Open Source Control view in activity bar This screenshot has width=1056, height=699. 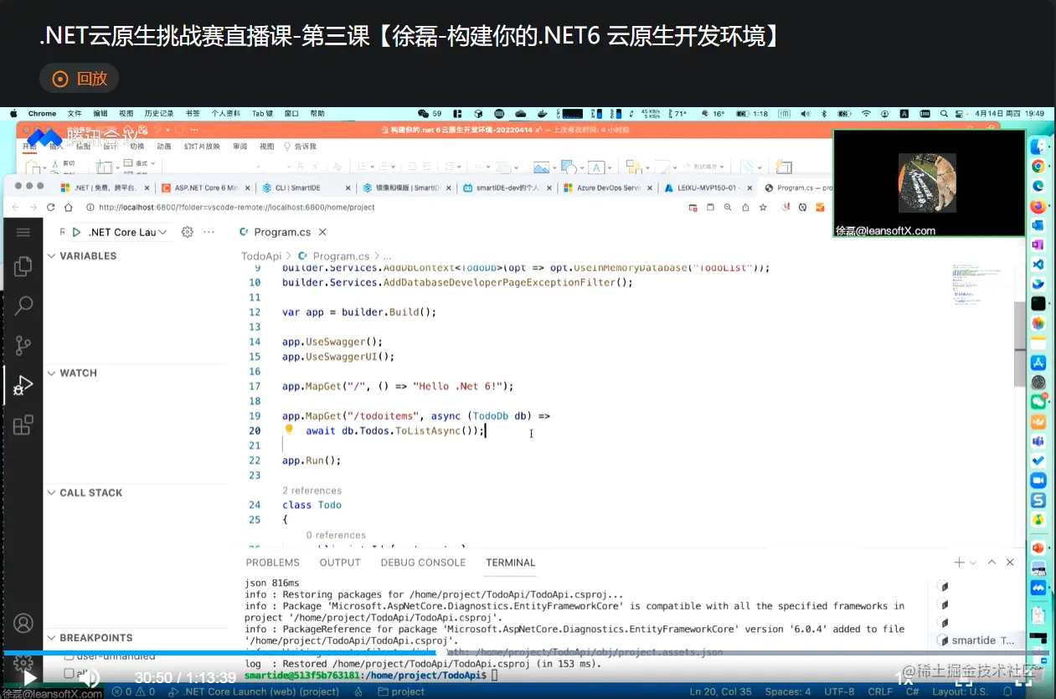(23, 345)
